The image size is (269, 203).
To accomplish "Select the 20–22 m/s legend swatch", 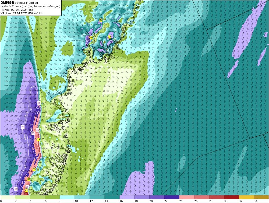I will coord(157,197).
